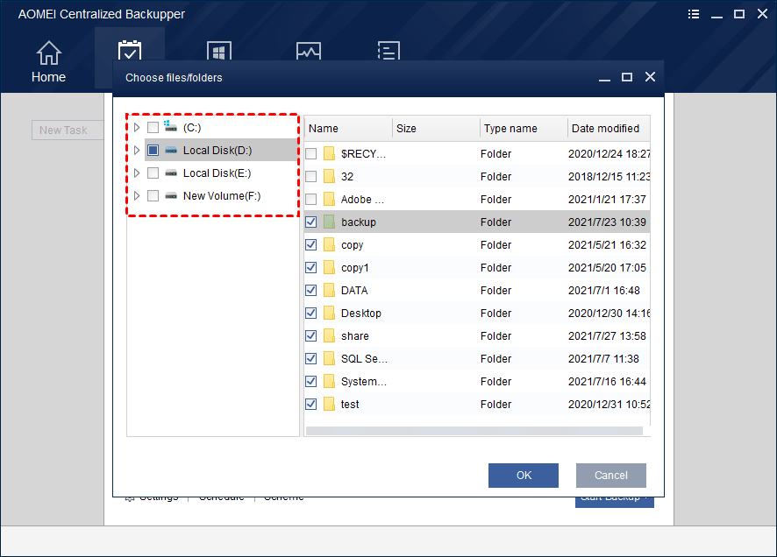This screenshot has height=557, width=777.
Task: Open the monitoring graph icon in the navbar
Action: (x=308, y=50)
